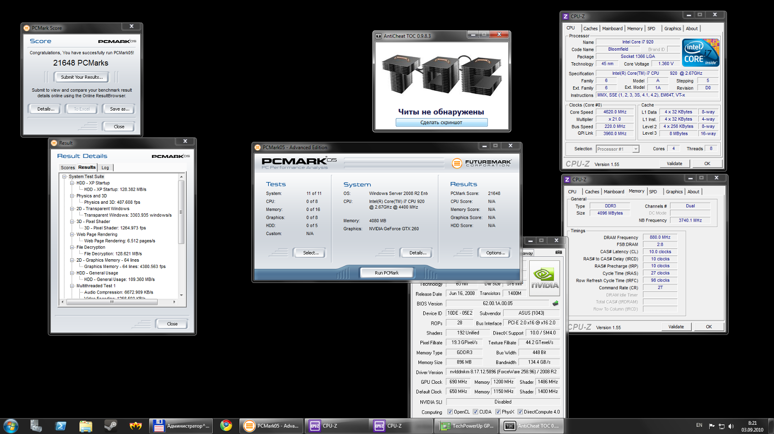Switch to the Администратор floppy-icon taskbar window
This screenshot has width=774, height=434.
tap(180, 426)
